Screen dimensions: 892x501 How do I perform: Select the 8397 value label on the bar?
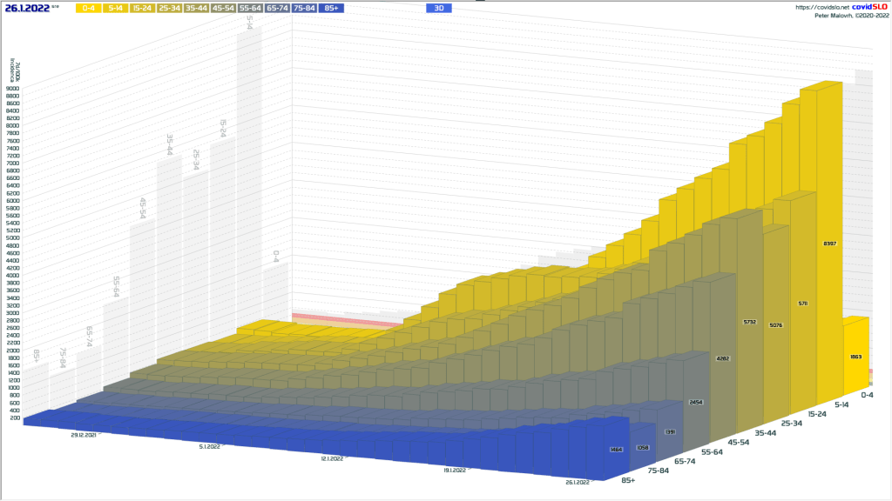click(x=829, y=244)
